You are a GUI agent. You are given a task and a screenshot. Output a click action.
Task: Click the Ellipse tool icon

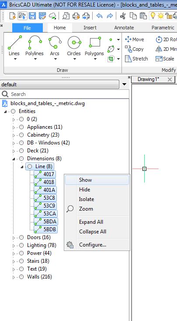pos(111,49)
